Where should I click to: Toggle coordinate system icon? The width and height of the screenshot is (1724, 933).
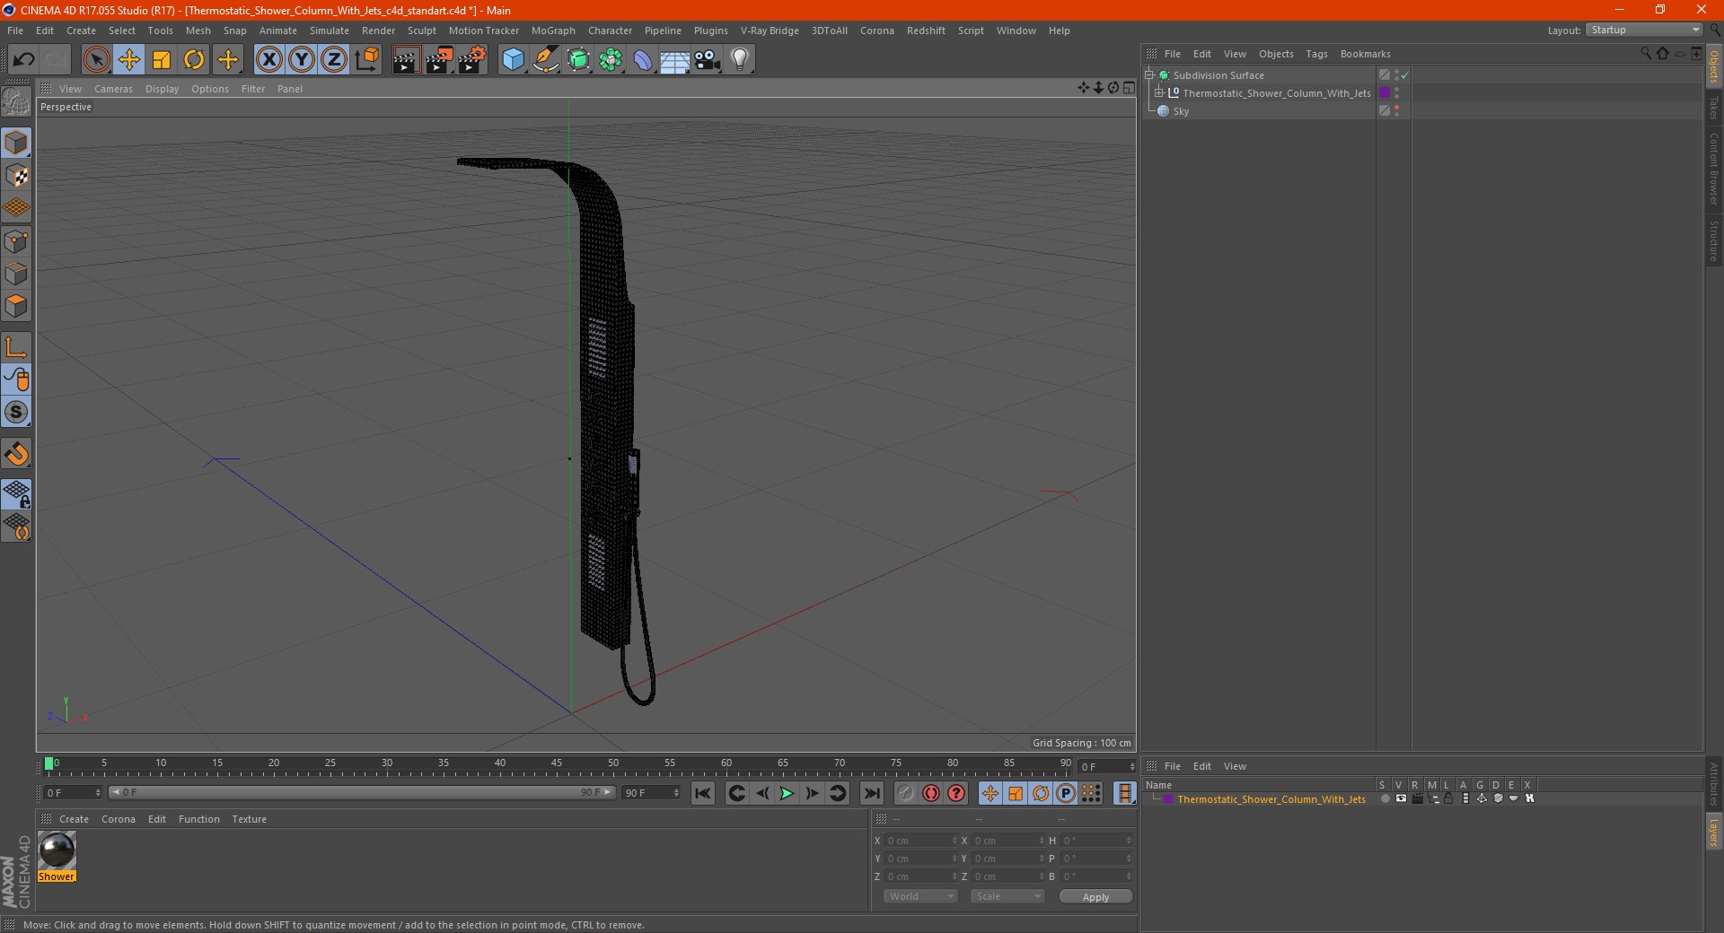point(367,60)
